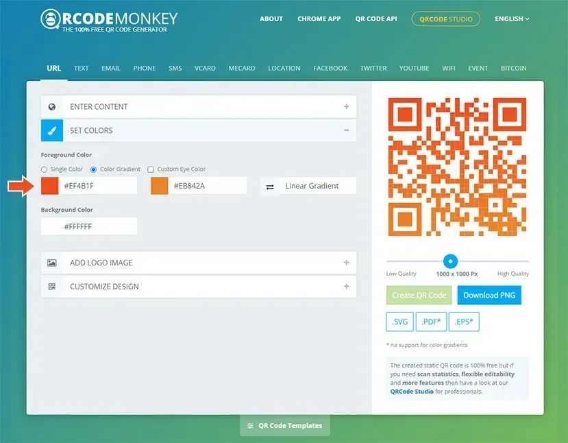The width and height of the screenshot is (568, 443).
Task: Download the .PDF* format
Action: coord(431,322)
